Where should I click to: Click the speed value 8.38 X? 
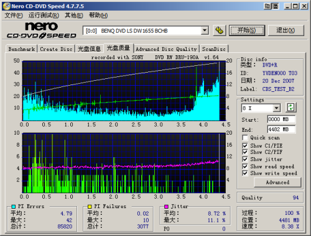coord(290,227)
